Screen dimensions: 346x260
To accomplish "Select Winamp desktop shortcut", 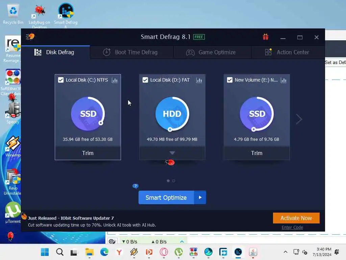I will coord(13,146).
